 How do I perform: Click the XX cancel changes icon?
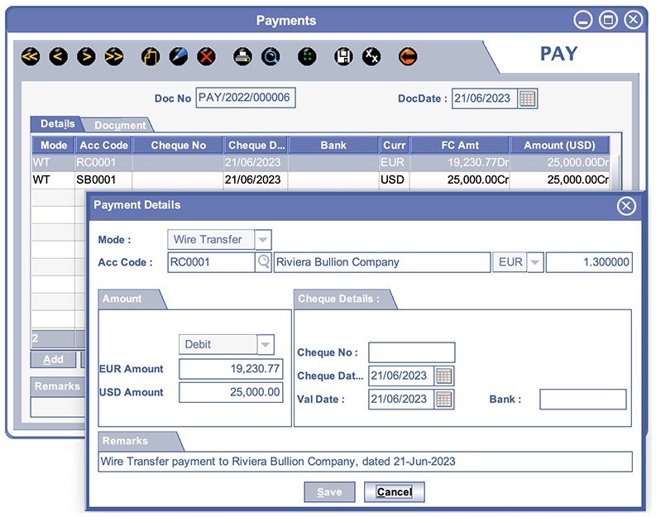click(x=371, y=56)
